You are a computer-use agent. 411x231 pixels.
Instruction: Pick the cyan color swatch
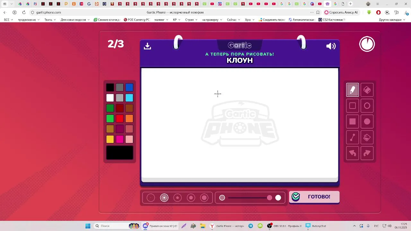point(129,98)
